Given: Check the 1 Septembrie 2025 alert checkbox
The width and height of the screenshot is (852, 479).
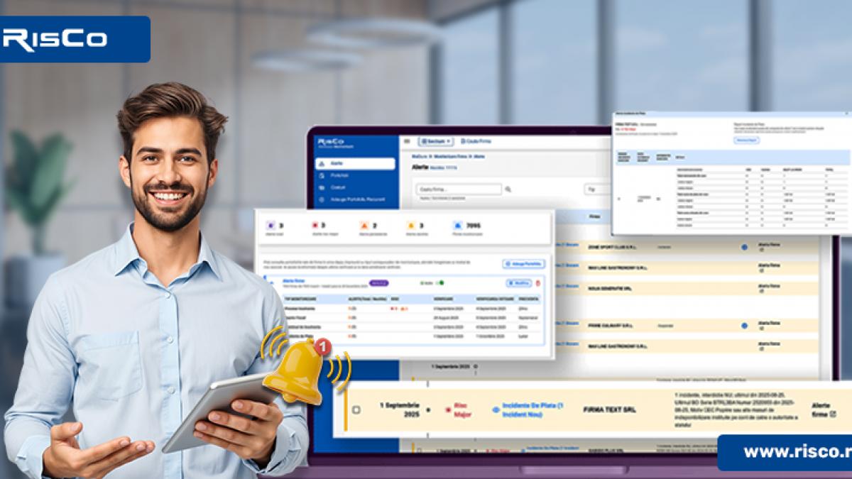Looking at the screenshot, I should coord(356,409).
